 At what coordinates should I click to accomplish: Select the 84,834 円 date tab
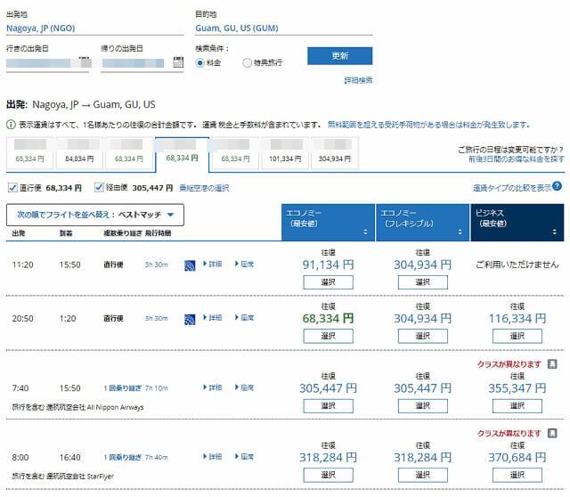pos(80,153)
